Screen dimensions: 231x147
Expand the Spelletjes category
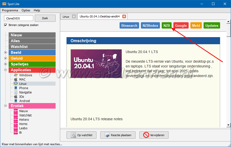(x=5, y=64)
